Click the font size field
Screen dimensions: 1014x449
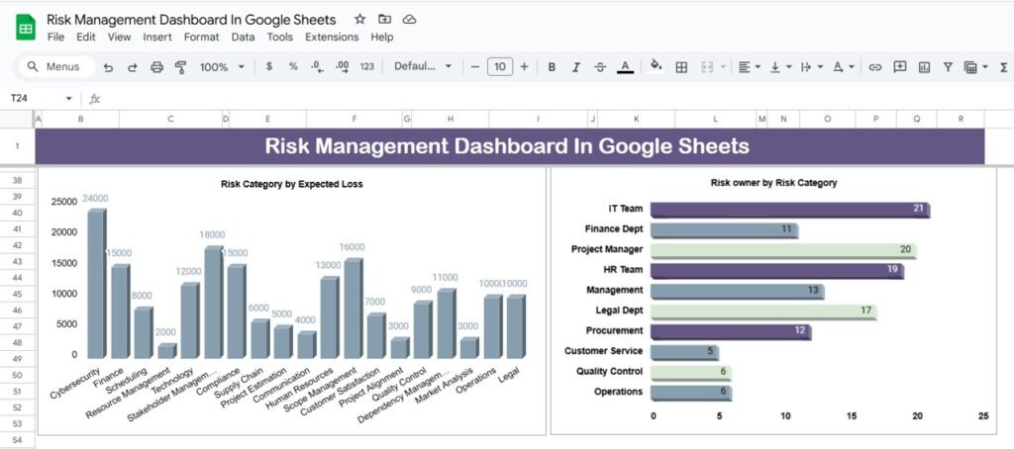[500, 66]
